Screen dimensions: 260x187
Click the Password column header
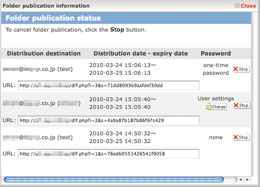(x=216, y=53)
